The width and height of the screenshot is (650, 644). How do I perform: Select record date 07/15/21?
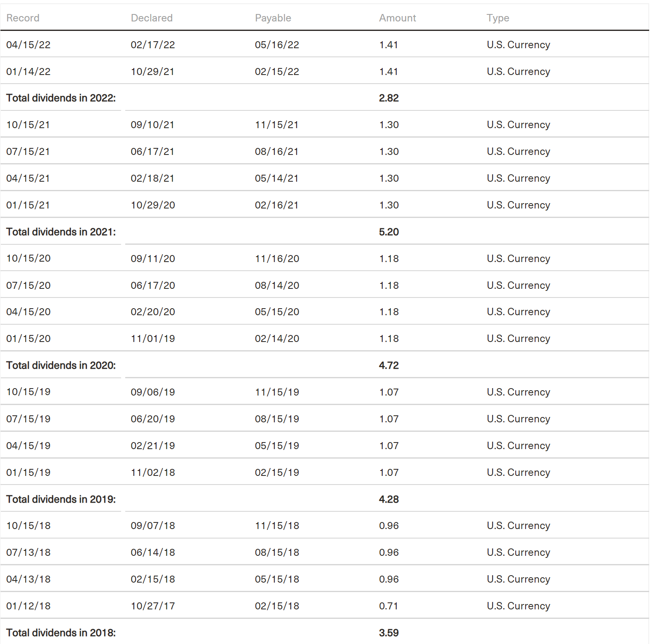tap(28, 152)
